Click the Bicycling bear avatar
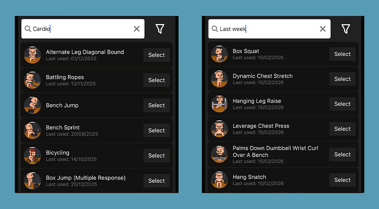 point(32,156)
